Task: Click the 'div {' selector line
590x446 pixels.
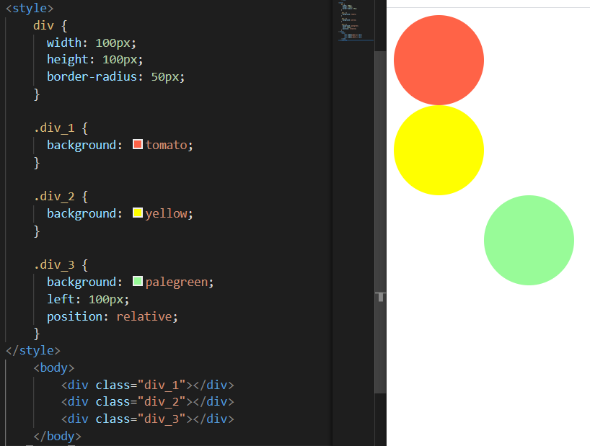Action: (x=50, y=25)
